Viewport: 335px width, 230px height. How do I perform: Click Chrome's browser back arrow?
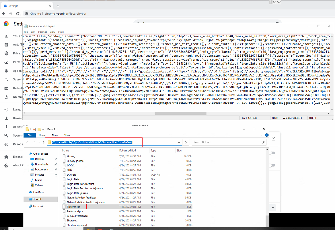[4, 14]
